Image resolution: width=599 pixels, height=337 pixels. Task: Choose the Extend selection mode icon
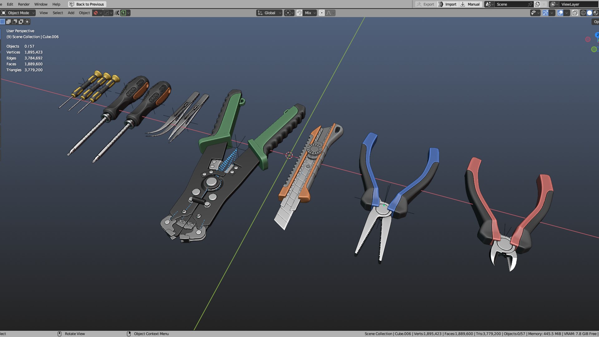click(9, 22)
